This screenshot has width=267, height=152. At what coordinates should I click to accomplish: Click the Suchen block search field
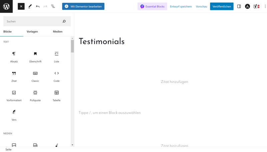click(37, 21)
